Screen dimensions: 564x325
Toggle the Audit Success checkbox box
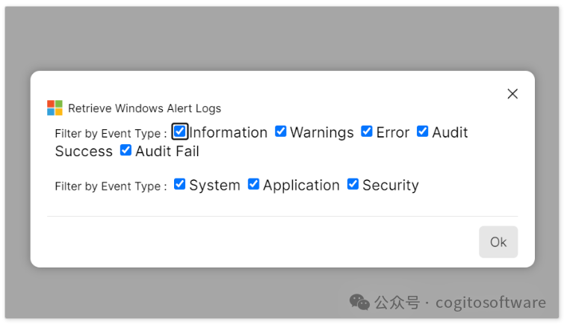coord(422,131)
